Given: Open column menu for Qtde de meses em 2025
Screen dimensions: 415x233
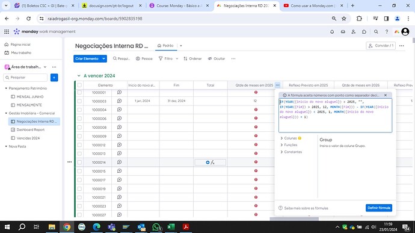Looking at the screenshot, I should click(277, 85).
